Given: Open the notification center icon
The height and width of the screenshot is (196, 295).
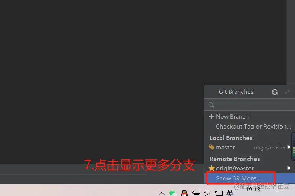Looking at the screenshot, I should point(280,193).
